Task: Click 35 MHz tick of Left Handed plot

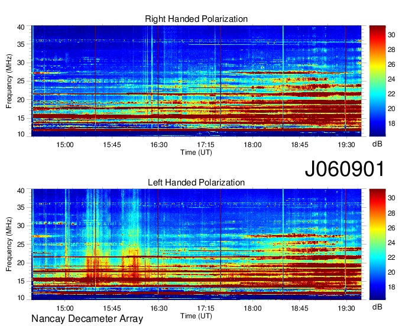Action: 21,207
